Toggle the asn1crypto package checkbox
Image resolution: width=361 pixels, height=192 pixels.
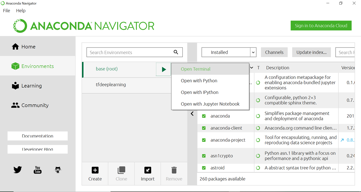tap(204, 156)
